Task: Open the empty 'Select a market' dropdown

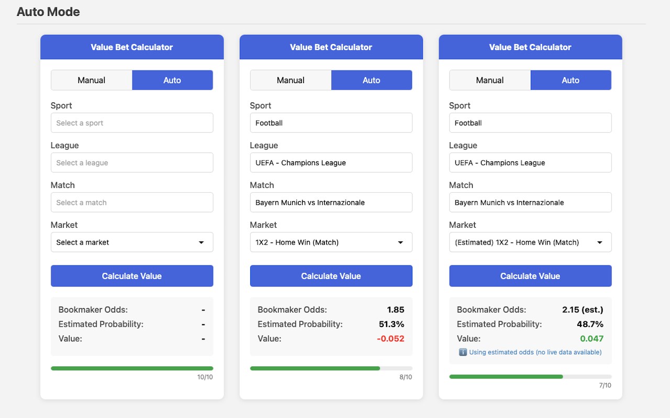Action: coord(132,242)
